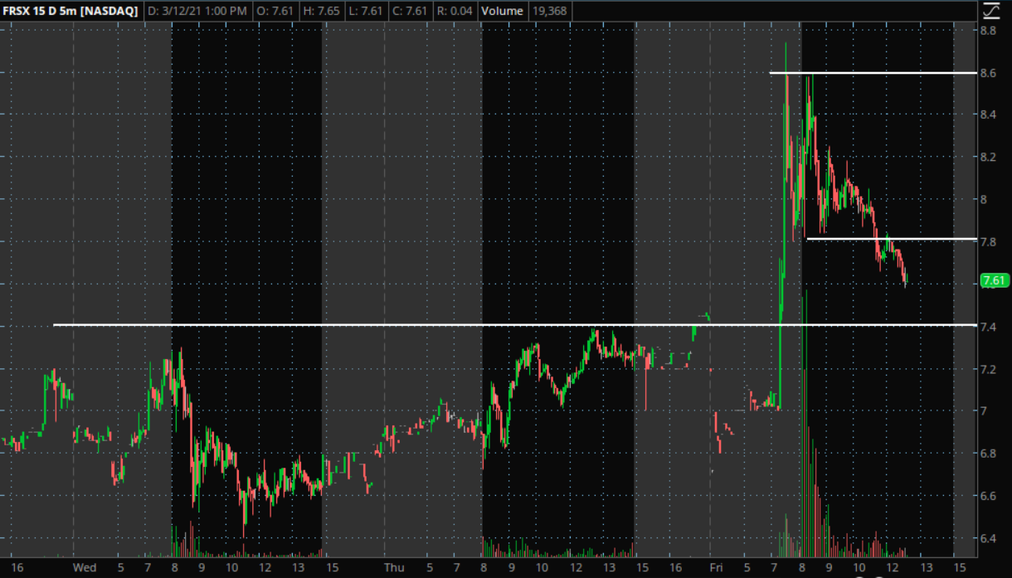Click the date readout D: 3/12/21 1:00 PM
This screenshot has height=578, width=1012.
point(197,11)
